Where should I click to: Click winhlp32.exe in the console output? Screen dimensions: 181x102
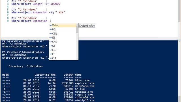click(x=85, y=100)
